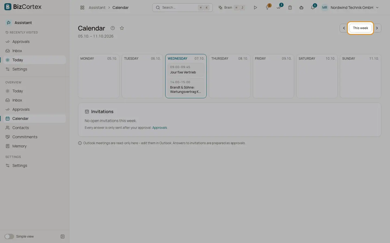Open the Brain assistant button
390x243 pixels.
(x=232, y=8)
